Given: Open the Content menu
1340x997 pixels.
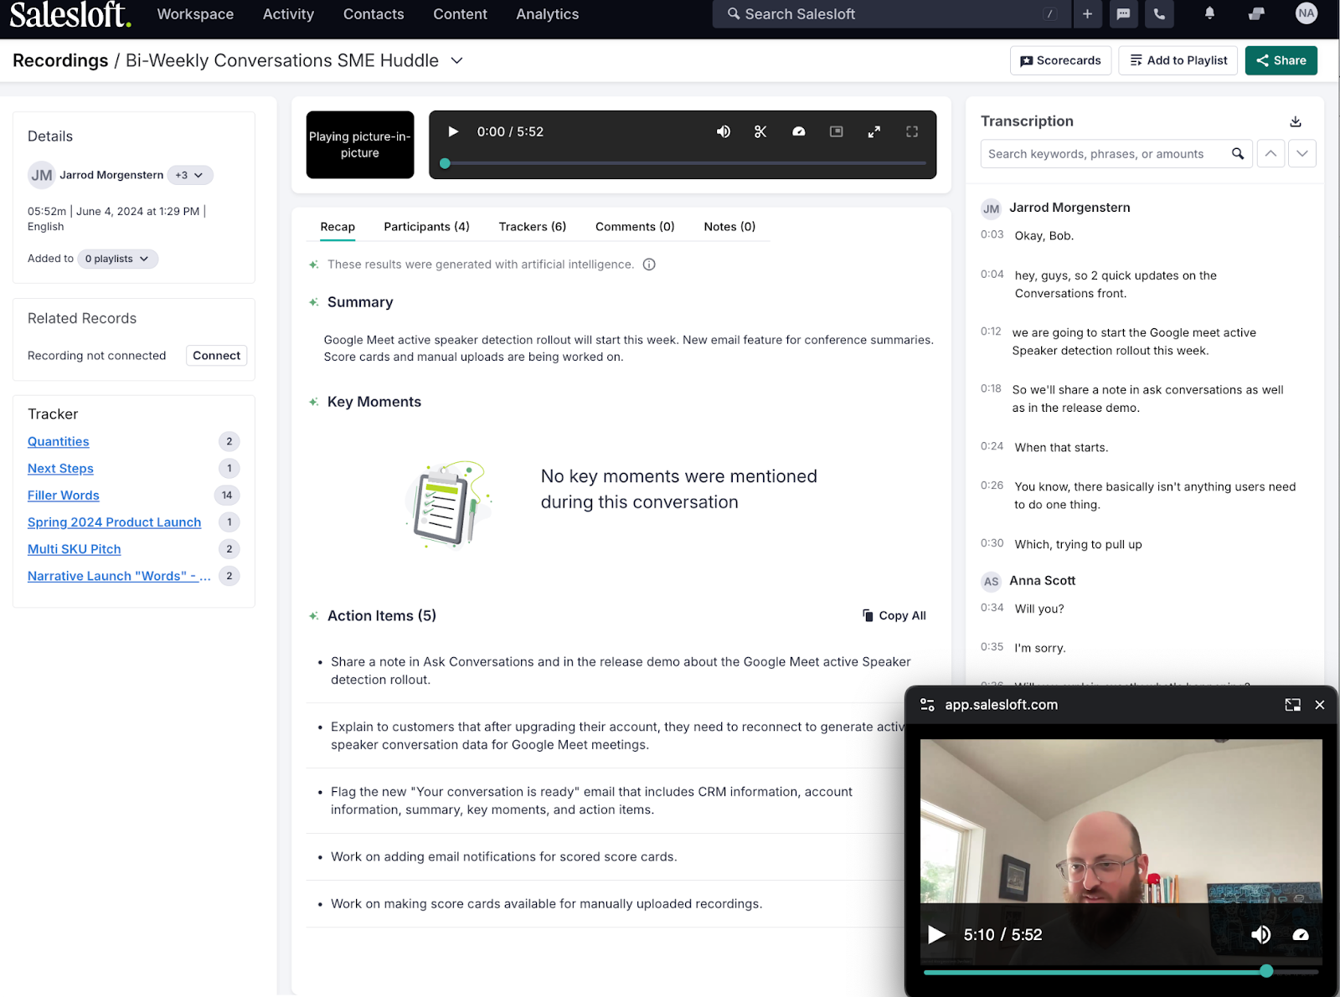Looking at the screenshot, I should point(460,14).
